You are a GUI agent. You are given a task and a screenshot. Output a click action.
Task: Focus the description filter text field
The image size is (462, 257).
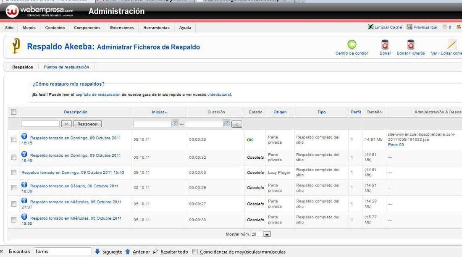40,124
